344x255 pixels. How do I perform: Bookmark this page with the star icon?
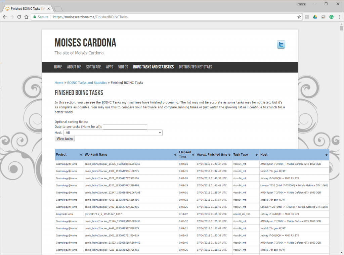299,17
